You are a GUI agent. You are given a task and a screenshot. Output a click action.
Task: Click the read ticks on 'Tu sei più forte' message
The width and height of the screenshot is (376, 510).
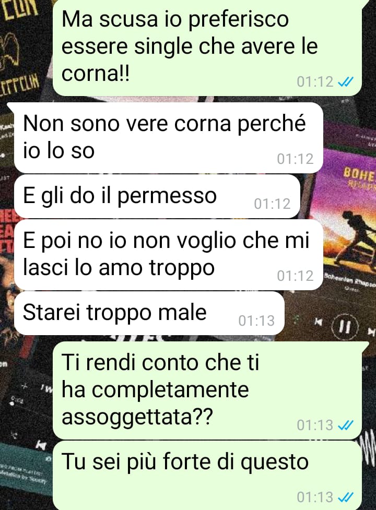tap(345, 497)
